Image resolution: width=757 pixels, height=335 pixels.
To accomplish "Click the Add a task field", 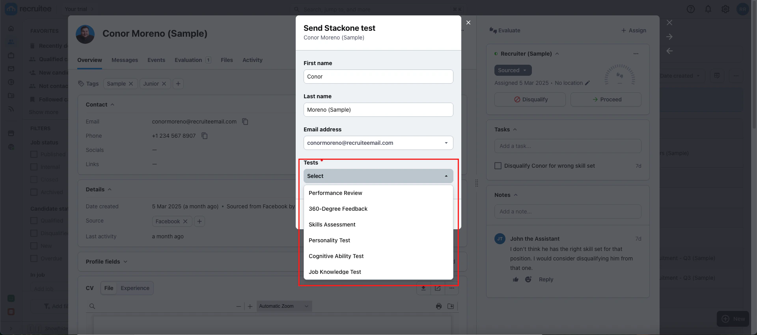I will point(568,146).
